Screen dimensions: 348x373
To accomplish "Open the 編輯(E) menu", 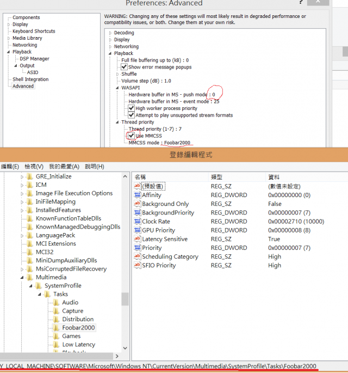I will click(x=10, y=167).
